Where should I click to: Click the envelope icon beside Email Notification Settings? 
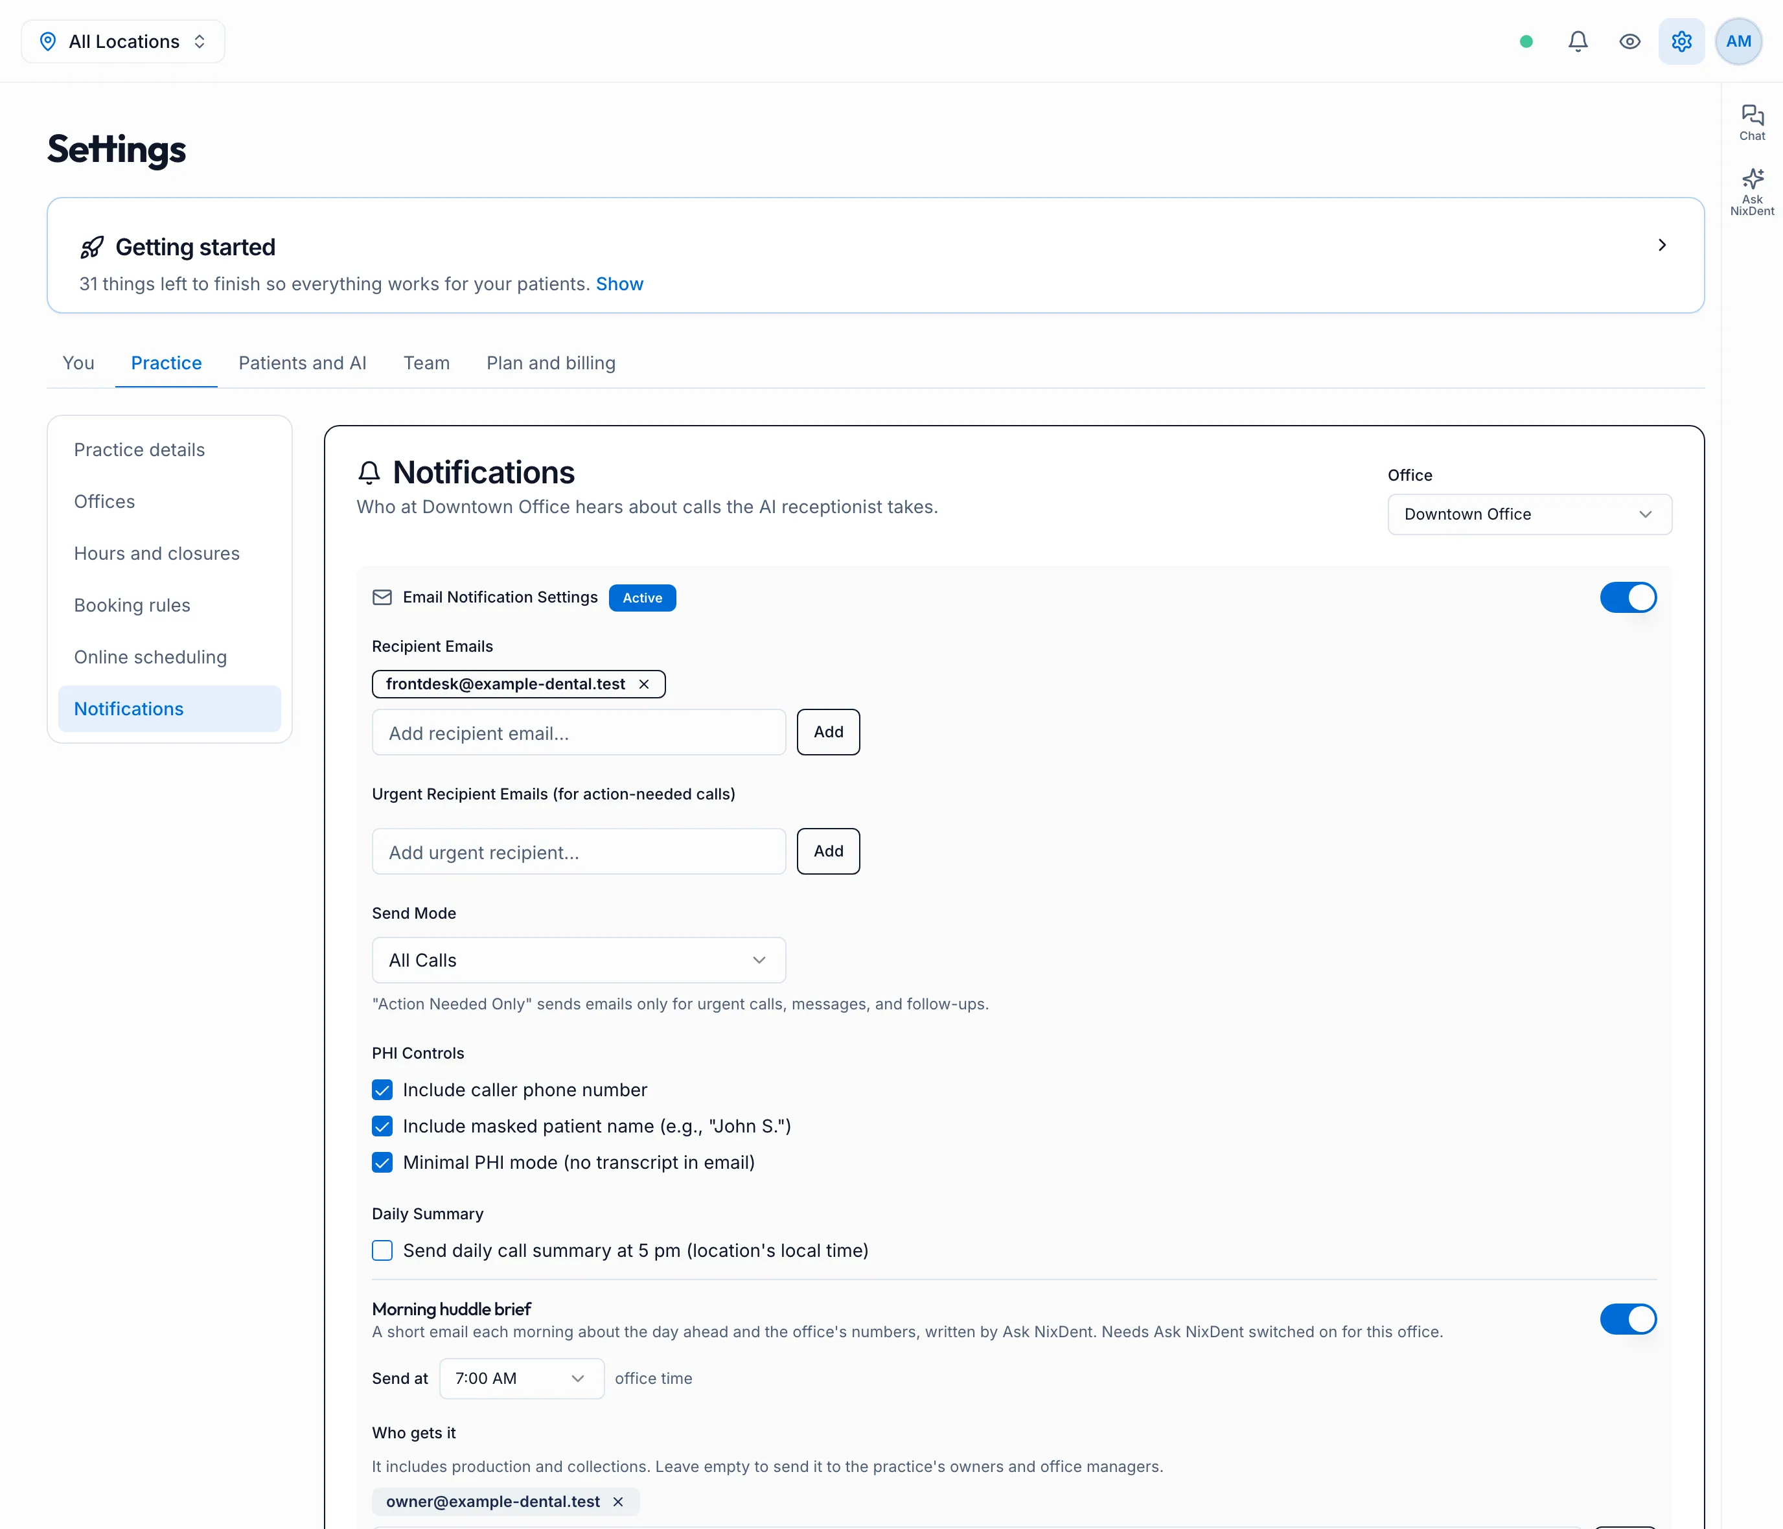[x=382, y=597]
